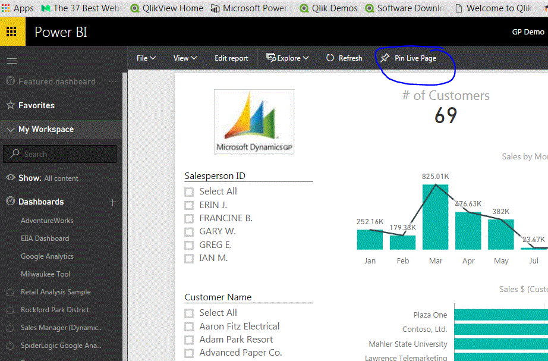
Task: Collapse the My Workspace section
Action: click(10, 129)
